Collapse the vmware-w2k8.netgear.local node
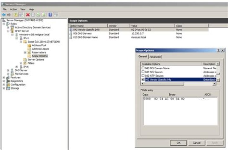Image resolution: width=228 pixels, height=150 pixels. coord(12,34)
